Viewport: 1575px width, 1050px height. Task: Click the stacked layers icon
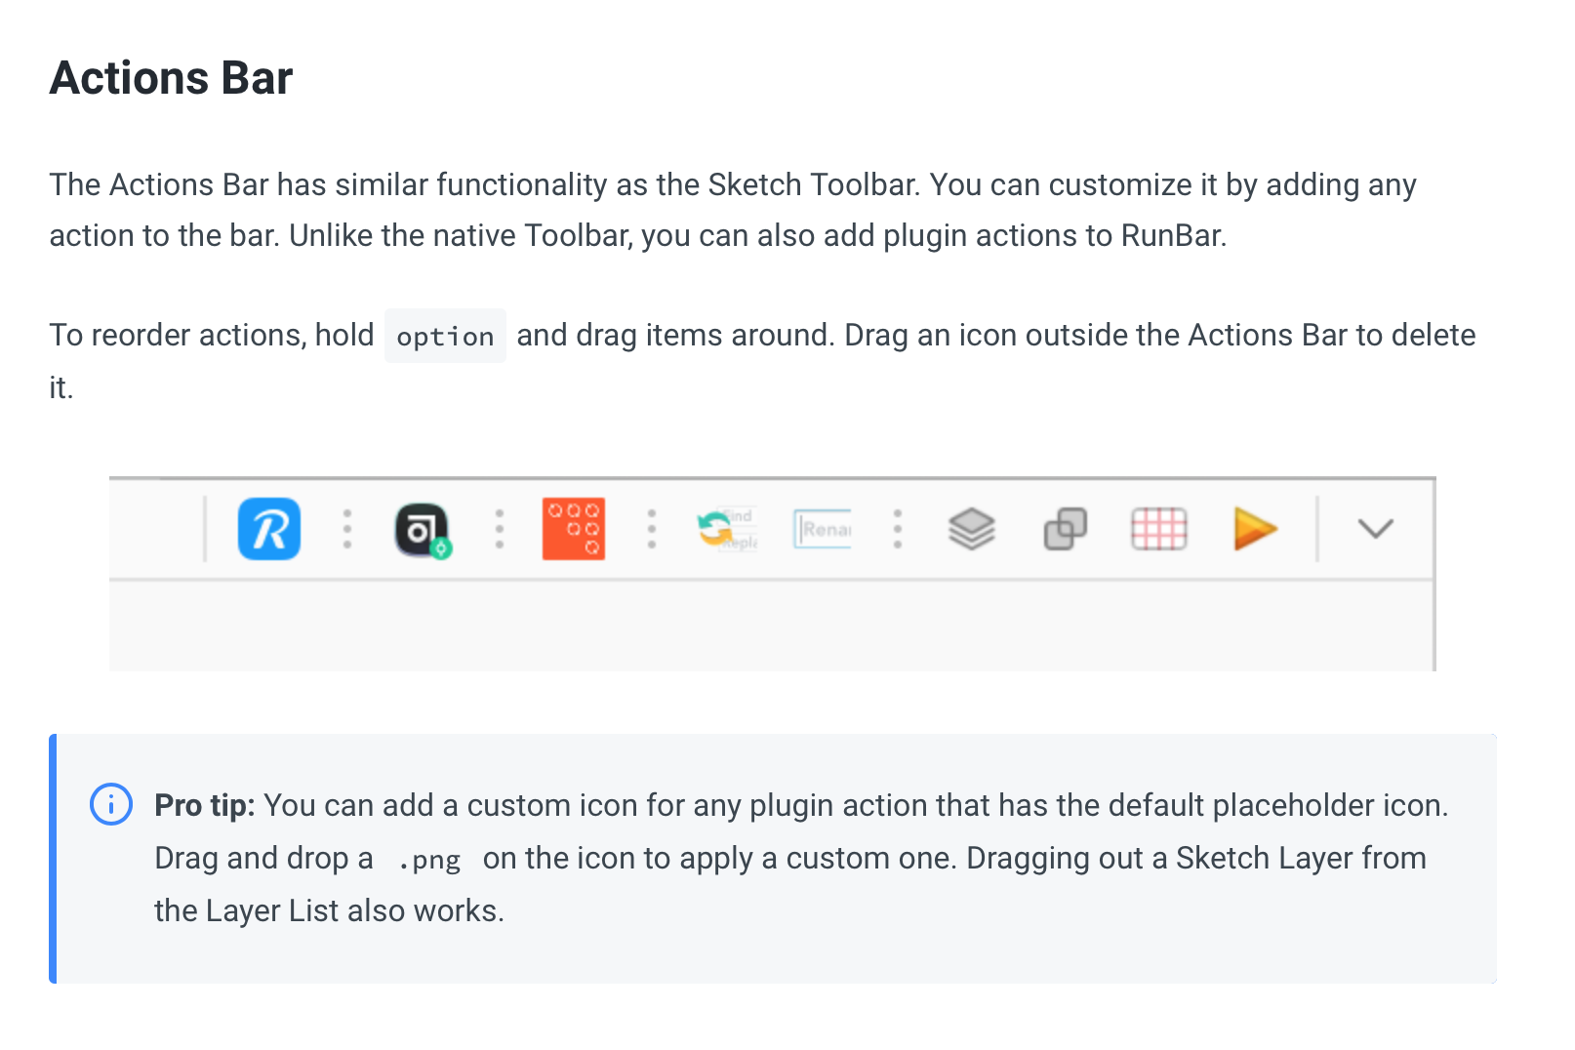pos(971,529)
